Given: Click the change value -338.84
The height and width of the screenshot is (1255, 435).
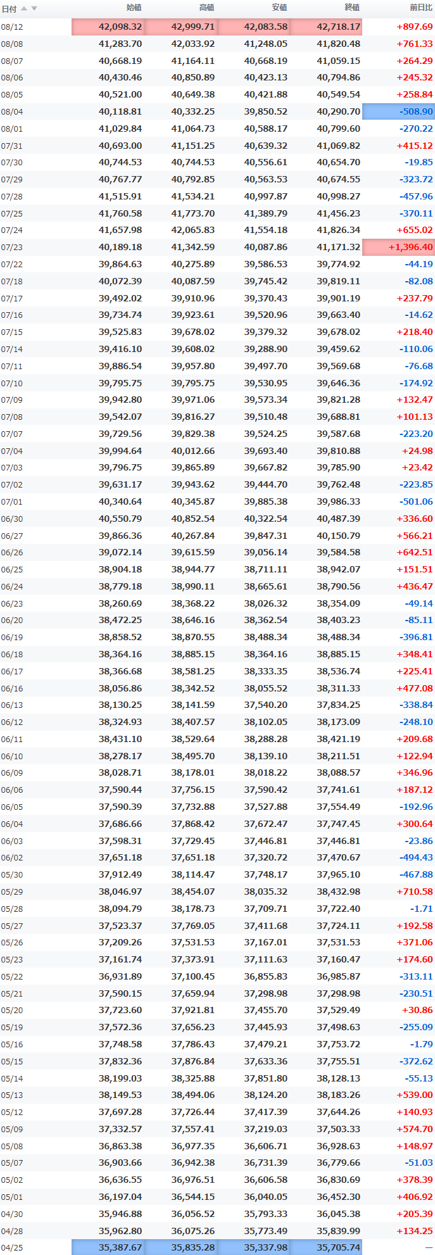Looking at the screenshot, I should [x=416, y=705].
